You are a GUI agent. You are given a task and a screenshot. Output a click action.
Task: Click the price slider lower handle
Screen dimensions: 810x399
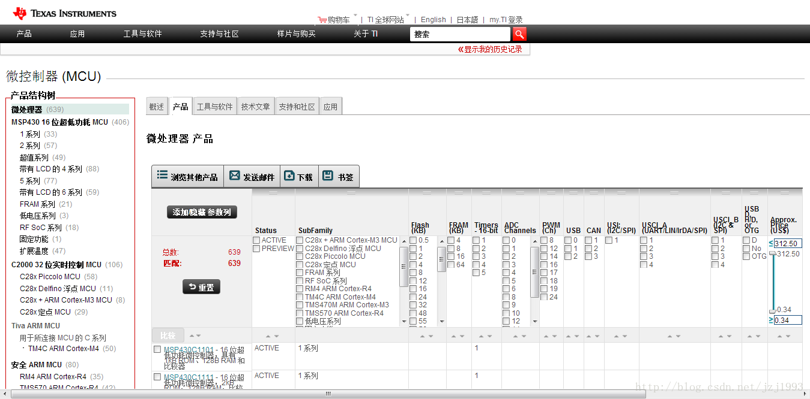pos(773,311)
